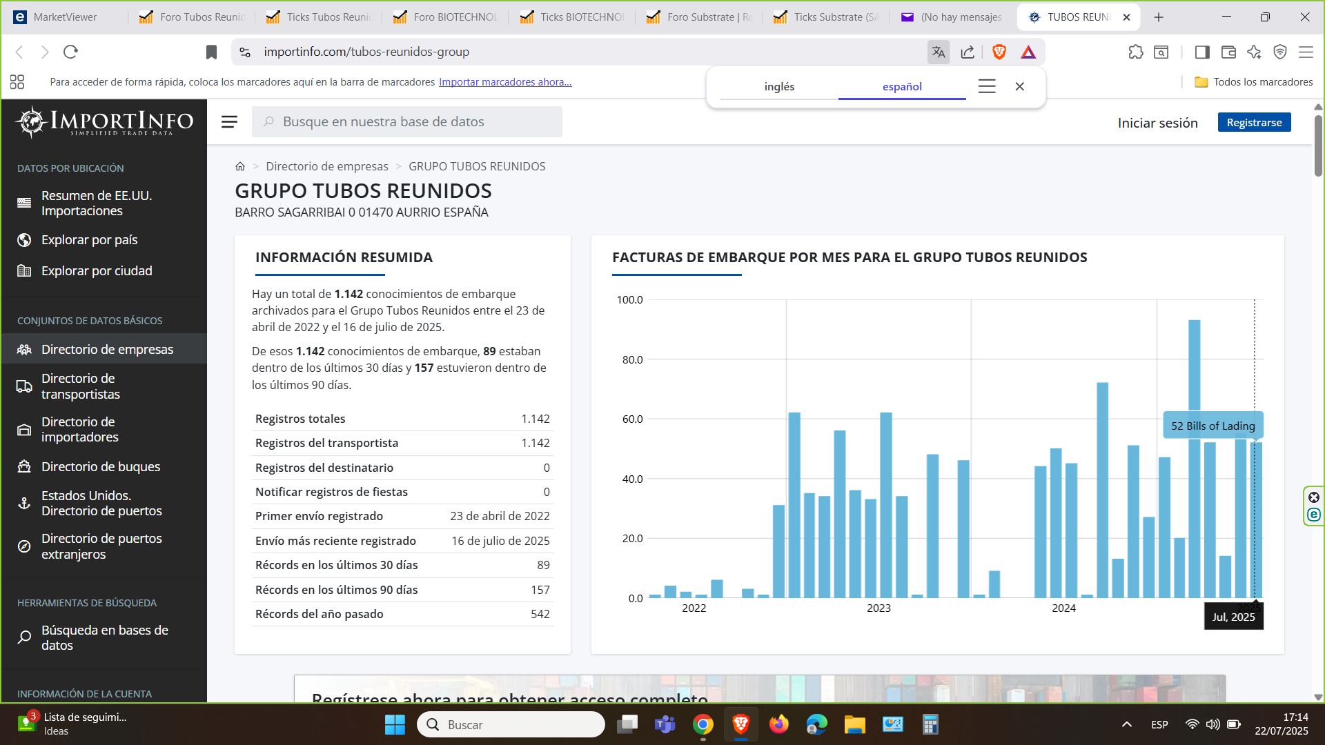Open a new browser tab
Image resolution: width=1325 pixels, height=745 pixels.
pos(1159,17)
